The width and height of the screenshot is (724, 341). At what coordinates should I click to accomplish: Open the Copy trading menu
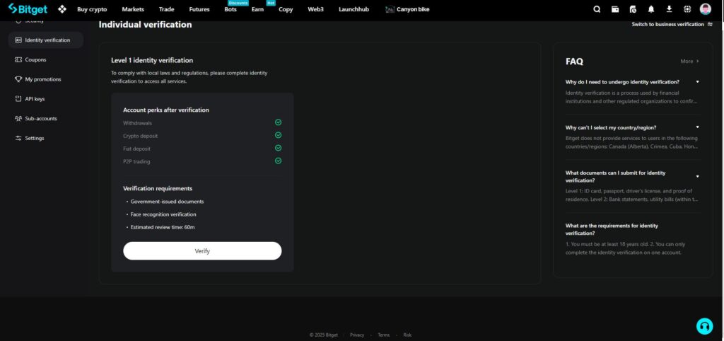pyautogui.click(x=286, y=9)
